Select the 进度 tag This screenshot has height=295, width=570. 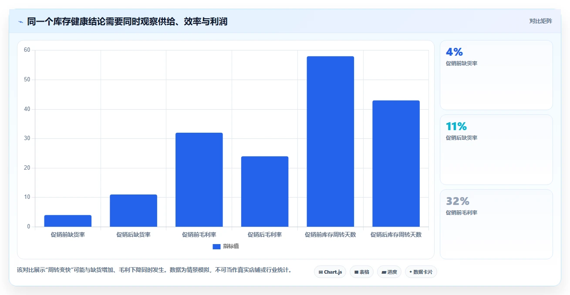tap(389, 272)
